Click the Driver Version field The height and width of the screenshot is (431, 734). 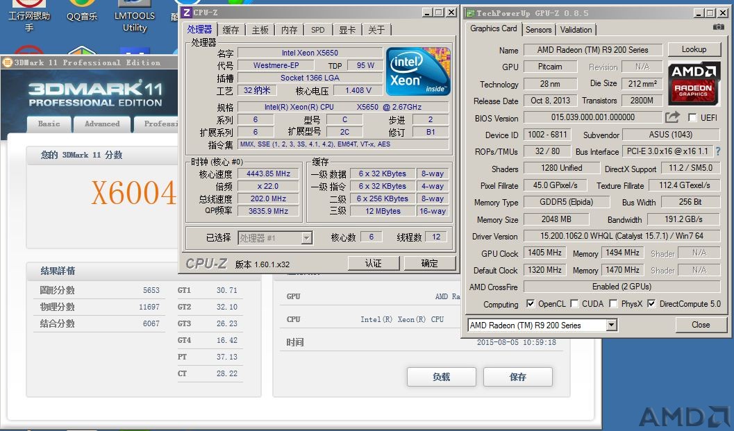pyautogui.click(x=622, y=236)
